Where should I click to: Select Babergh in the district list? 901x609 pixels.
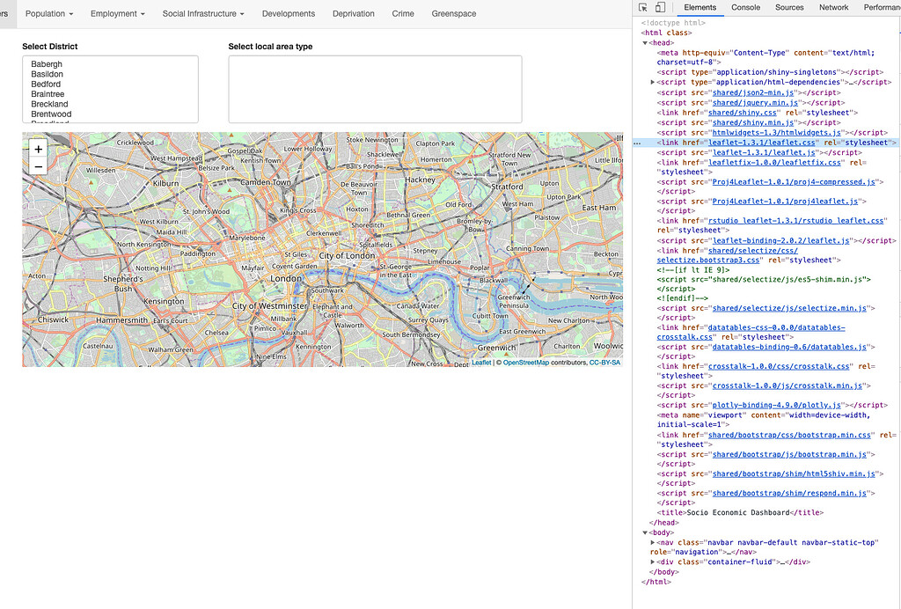[47, 63]
